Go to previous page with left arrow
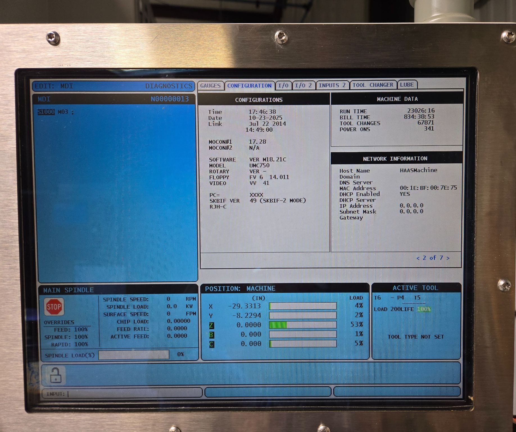Screen dimensions: 516x432 pyautogui.click(x=418, y=258)
